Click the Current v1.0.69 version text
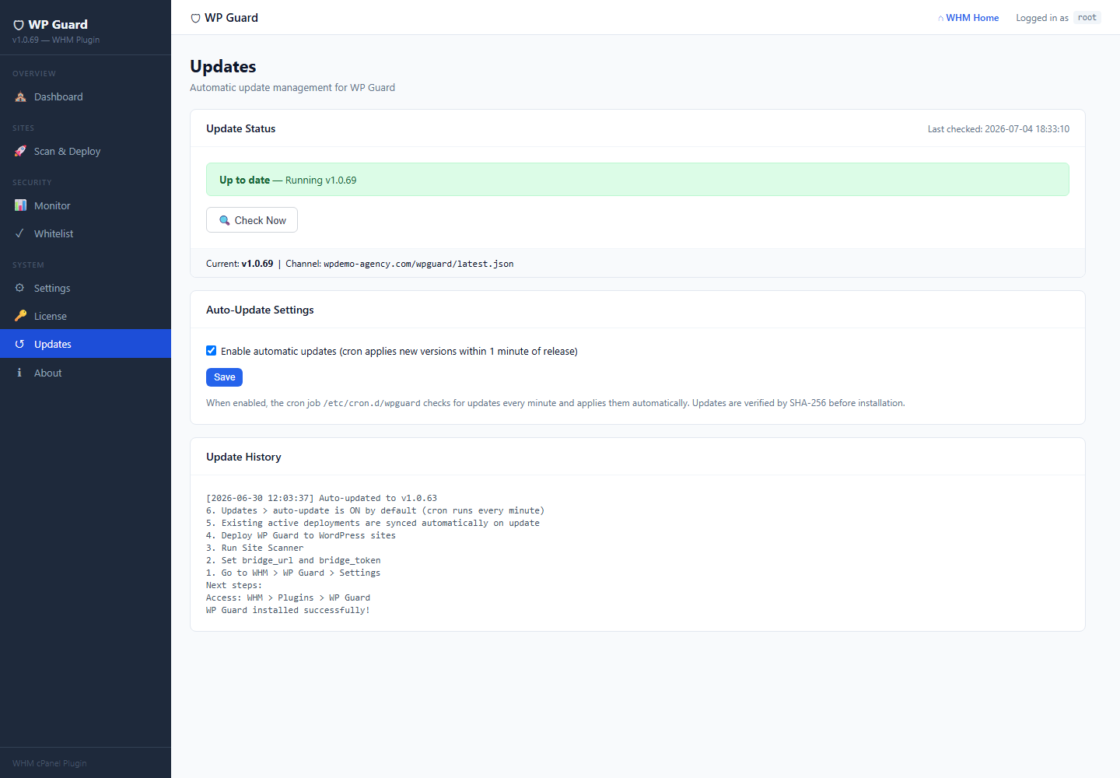Screen dimensions: 1120x778 point(240,264)
